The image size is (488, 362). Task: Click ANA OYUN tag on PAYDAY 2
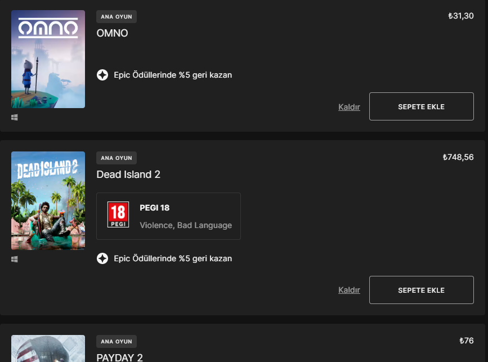tap(117, 342)
